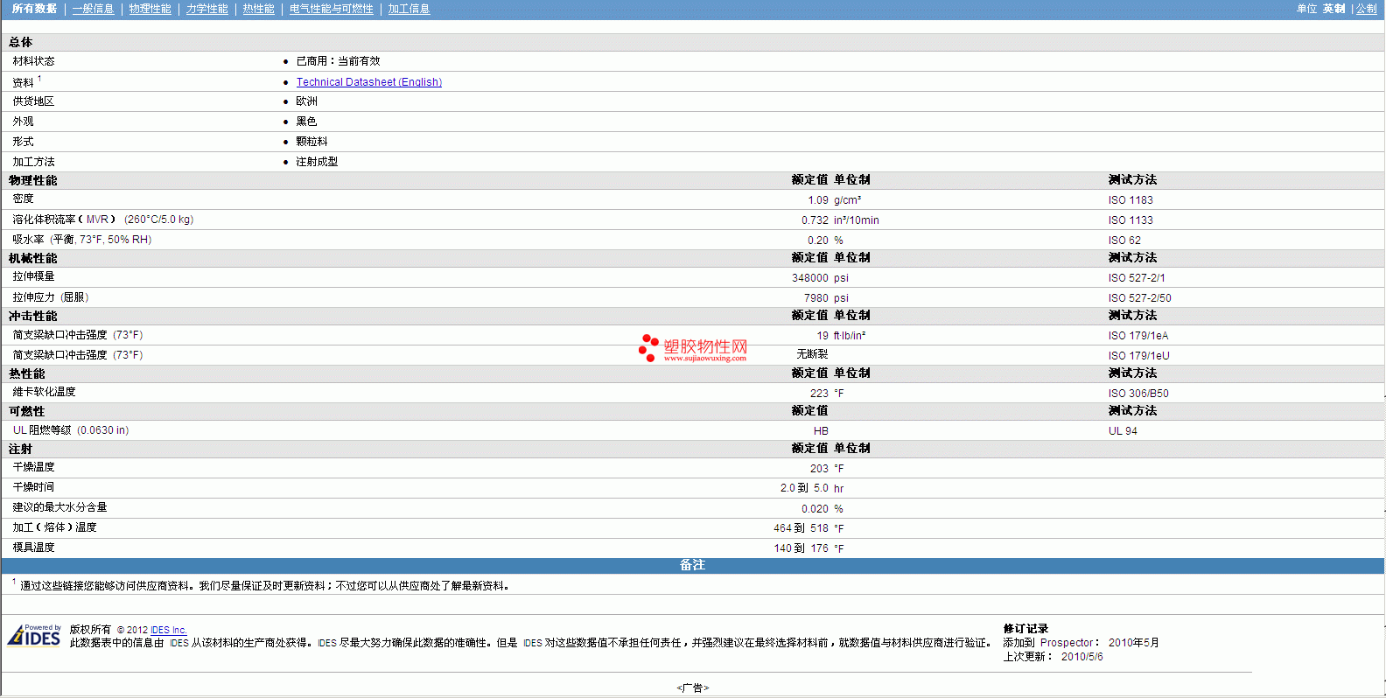Click the 备注 section header bar
1386x698 pixels.
click(x=693, y=566)
